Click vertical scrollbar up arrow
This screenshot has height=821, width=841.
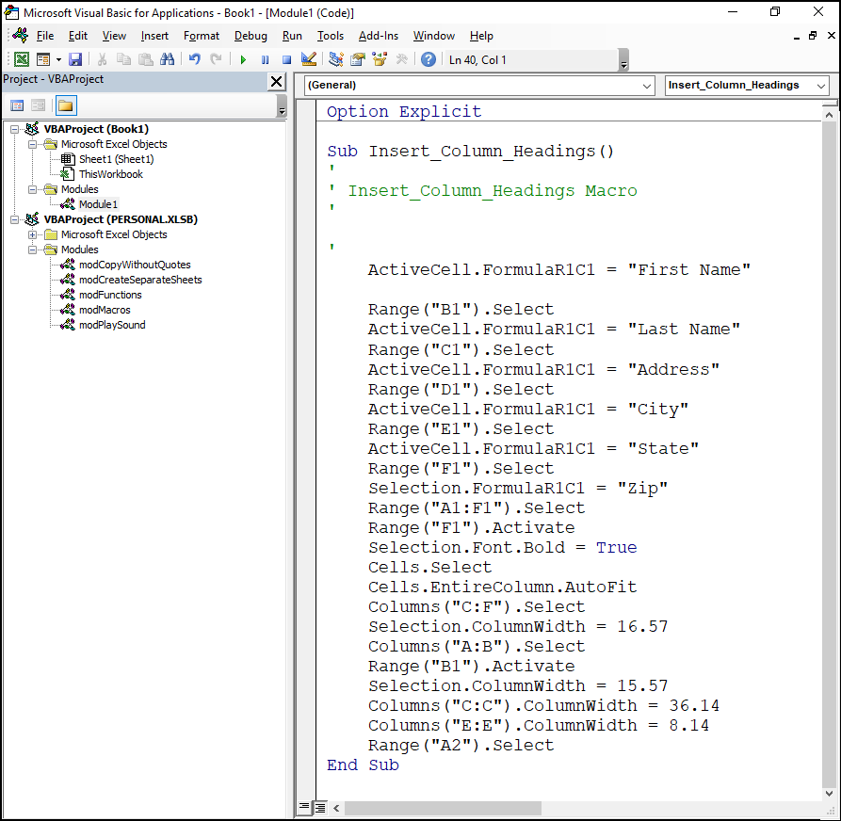(829, 115)
